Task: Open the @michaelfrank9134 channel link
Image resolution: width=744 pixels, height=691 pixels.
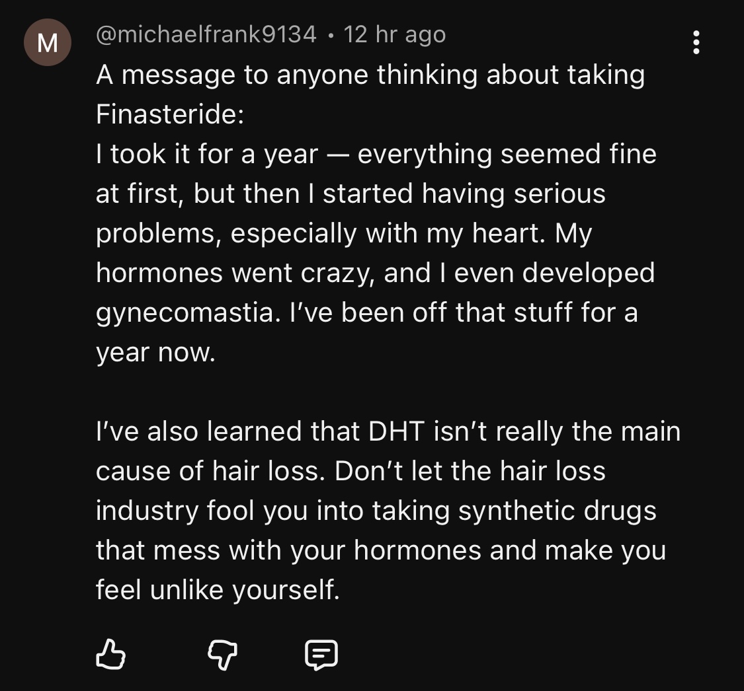Action: [x=206, y=34]
